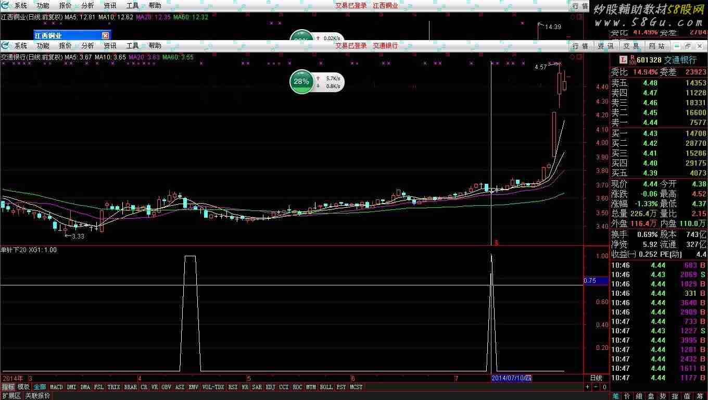The height and width of the screenshot is (400, 708).
Task: Switch to DMA indicator
Action: [85, 387]
